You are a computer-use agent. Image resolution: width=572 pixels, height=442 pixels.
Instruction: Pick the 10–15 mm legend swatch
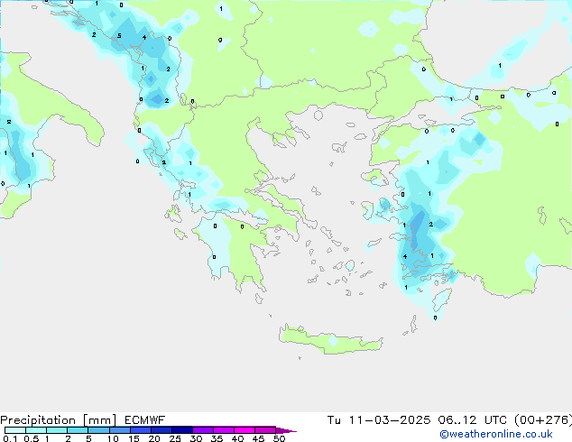tap(119, 430)
